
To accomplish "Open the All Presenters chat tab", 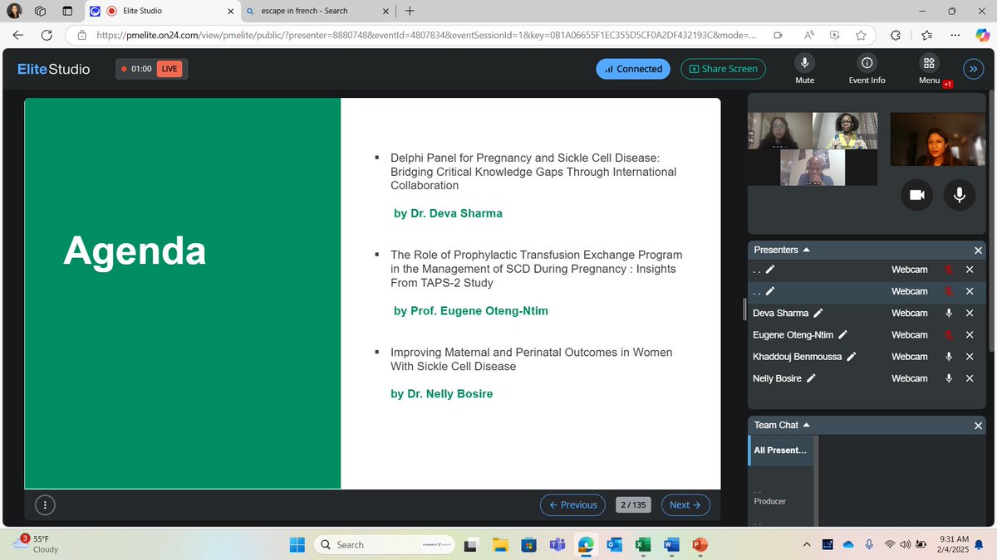I will point(781,450).
